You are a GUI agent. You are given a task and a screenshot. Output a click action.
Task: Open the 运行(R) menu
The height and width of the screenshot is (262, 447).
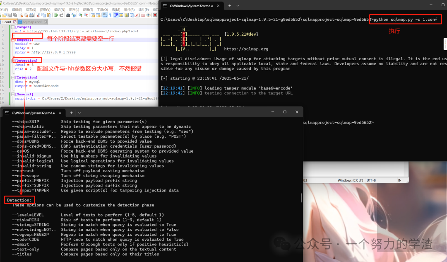pos(130,10)
